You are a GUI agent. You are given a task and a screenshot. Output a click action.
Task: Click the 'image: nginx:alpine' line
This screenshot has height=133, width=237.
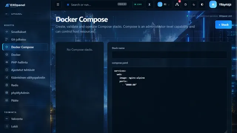tap(132, 78)
